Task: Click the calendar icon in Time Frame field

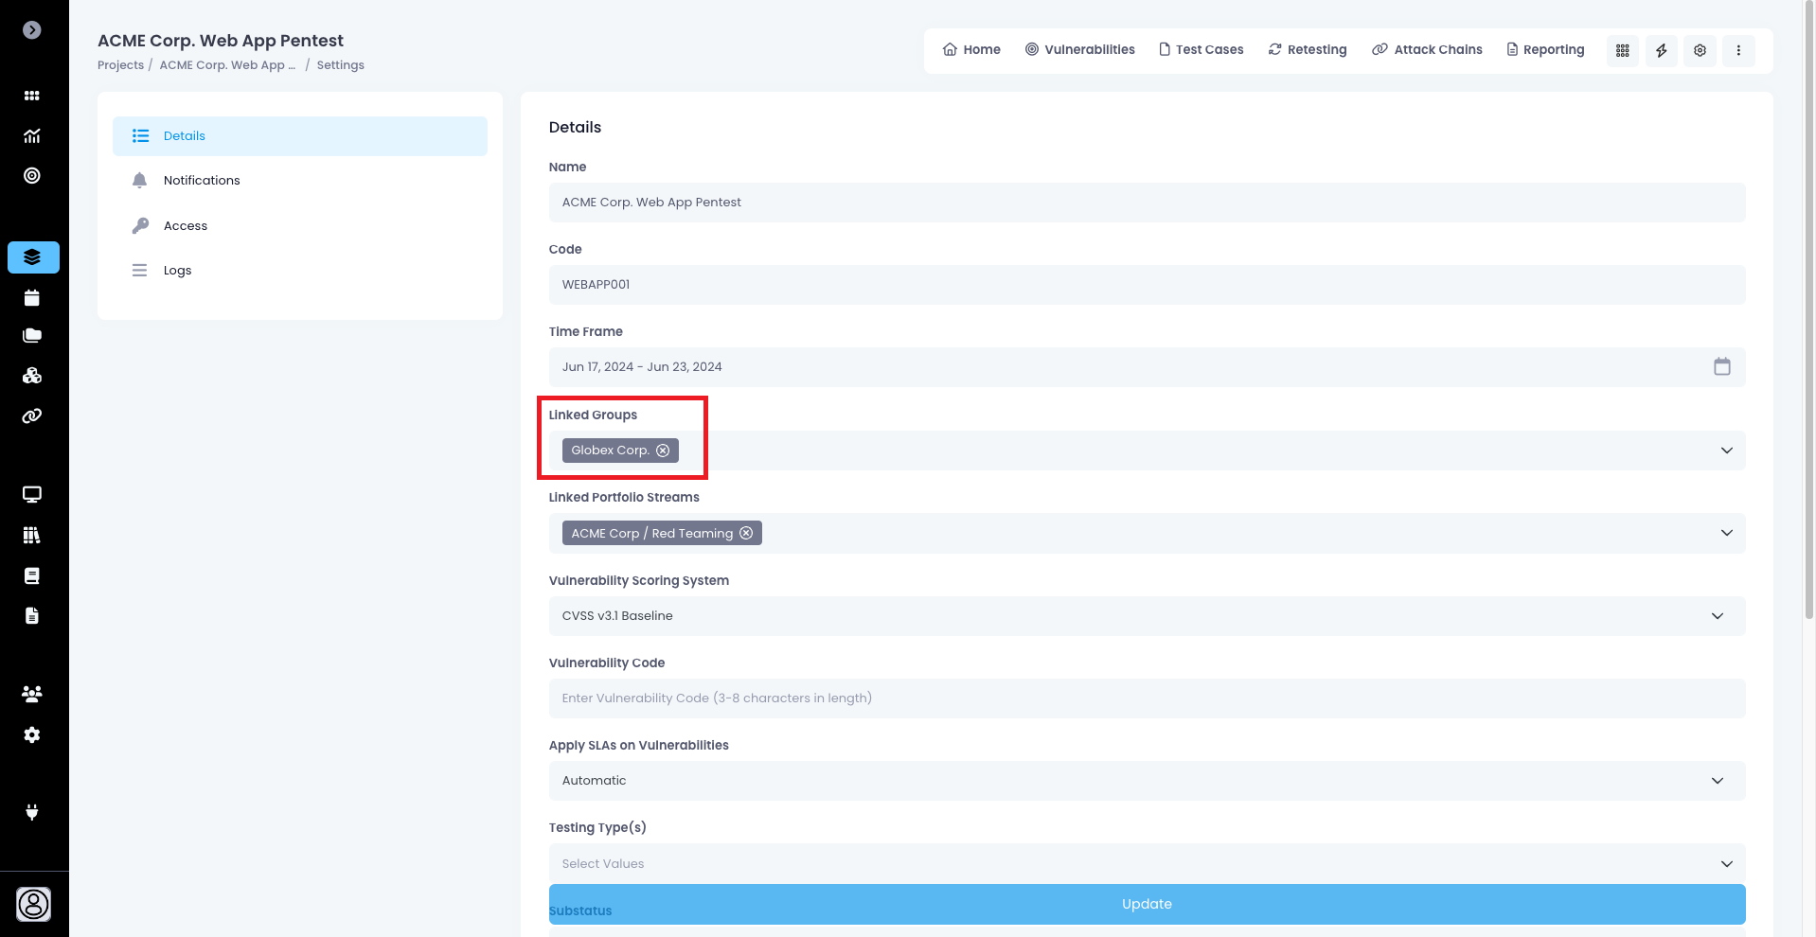Action: point(1721,366)
